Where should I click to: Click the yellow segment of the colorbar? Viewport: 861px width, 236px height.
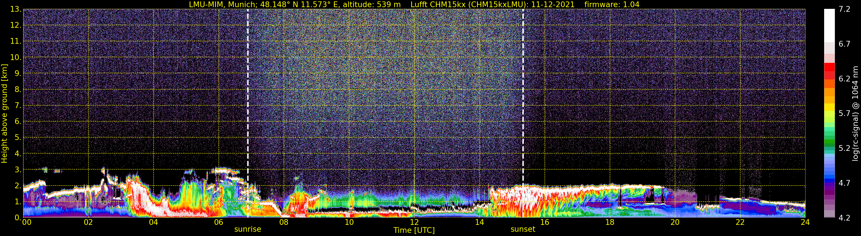tap(829, 107)
